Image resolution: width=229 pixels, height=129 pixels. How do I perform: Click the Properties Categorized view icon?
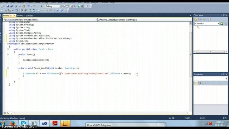click(x=196, y=83)
